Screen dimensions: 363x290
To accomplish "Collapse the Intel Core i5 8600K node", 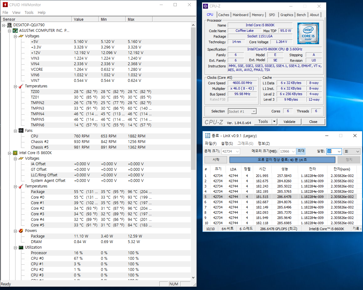I will [10, 153].
